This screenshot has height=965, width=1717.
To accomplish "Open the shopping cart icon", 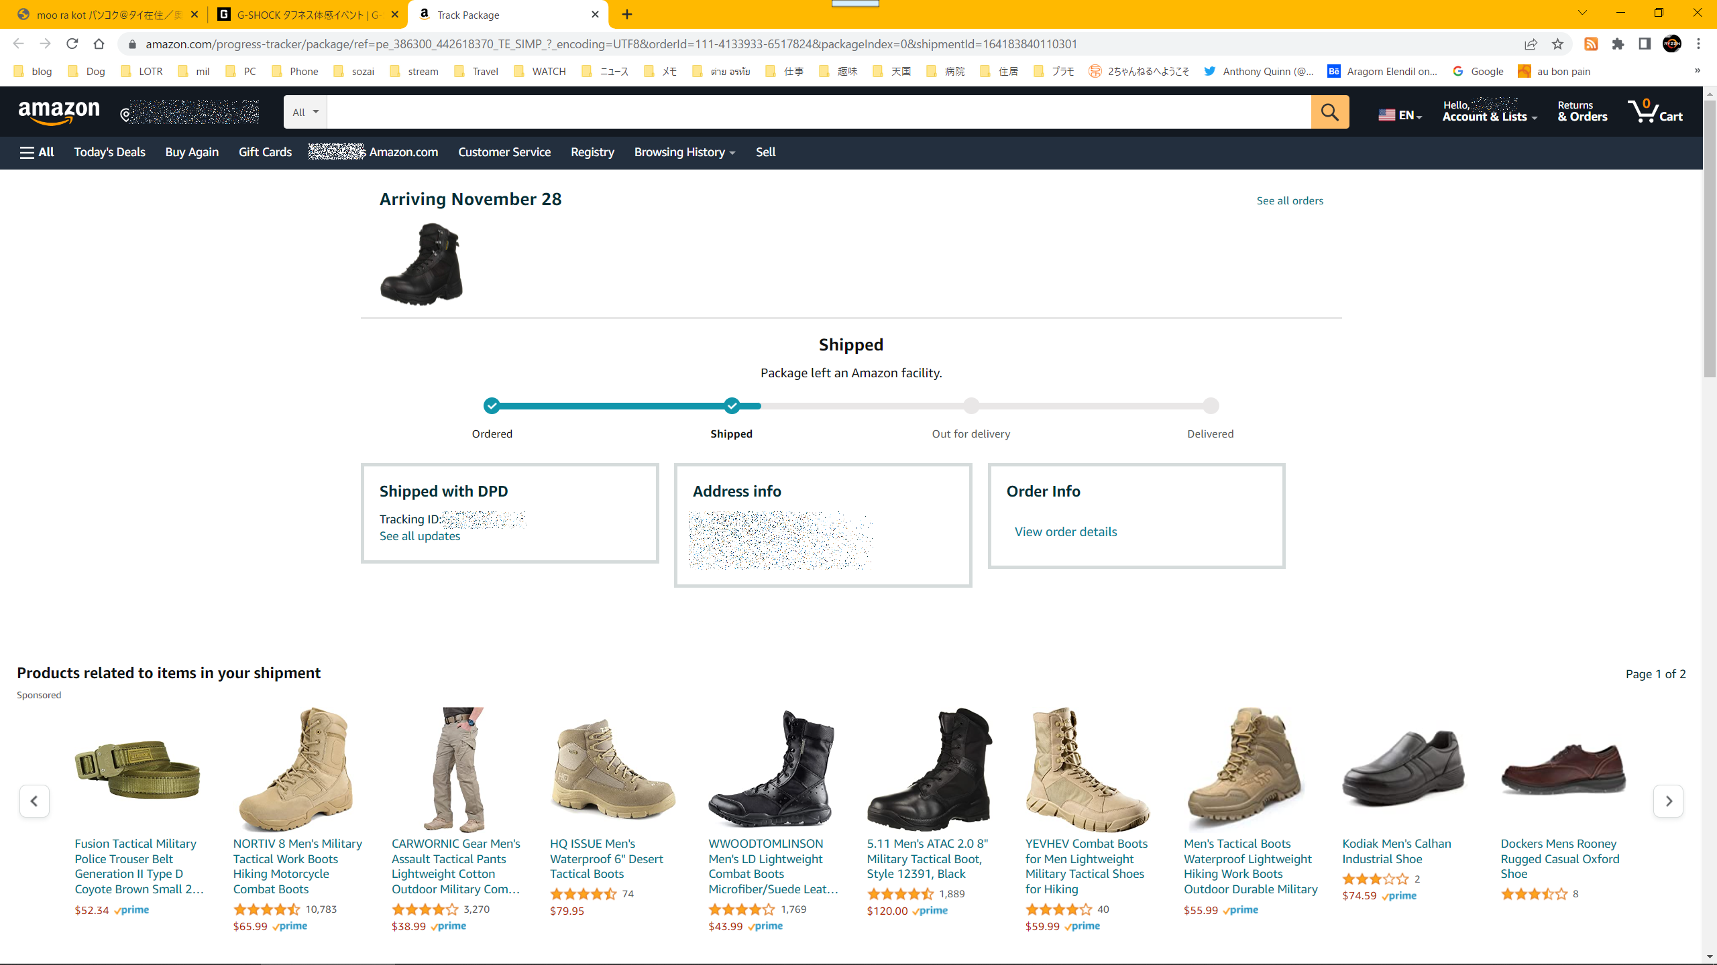I will 1655,111.
